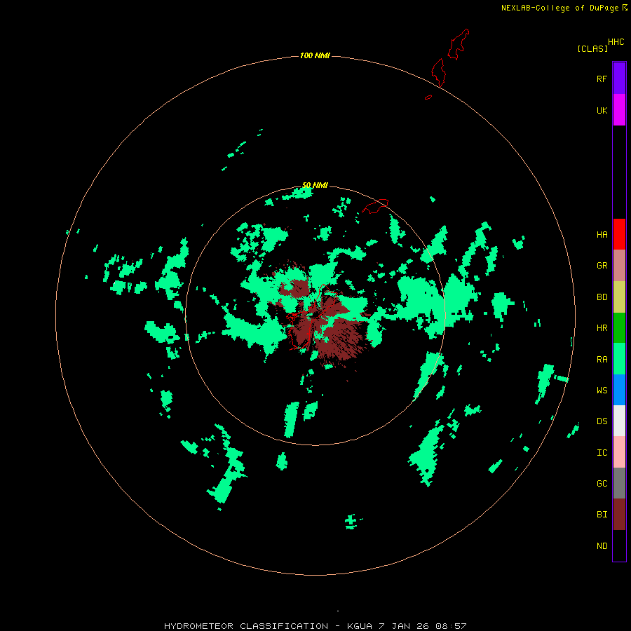Click the BI dark red legend swatch
This screenshot has width=631, height=631.
[619, 515]
